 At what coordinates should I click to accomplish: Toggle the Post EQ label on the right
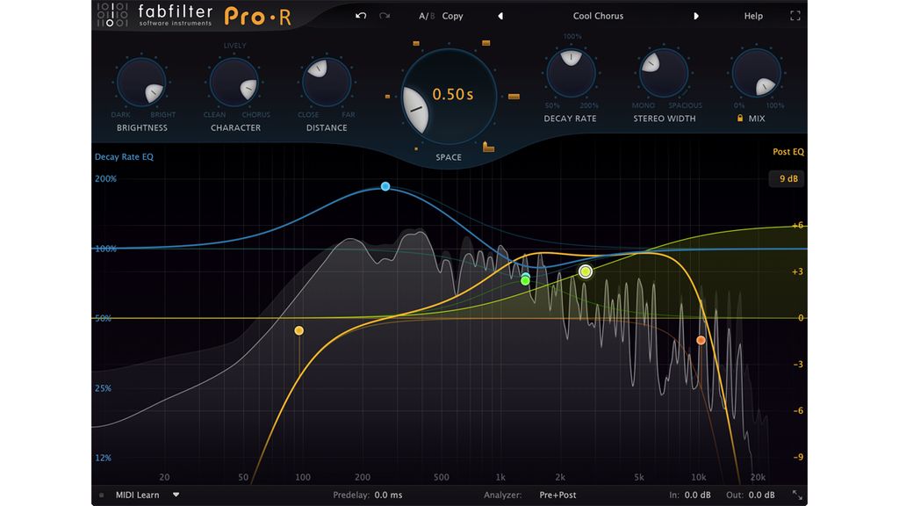(x=787, y=151)
